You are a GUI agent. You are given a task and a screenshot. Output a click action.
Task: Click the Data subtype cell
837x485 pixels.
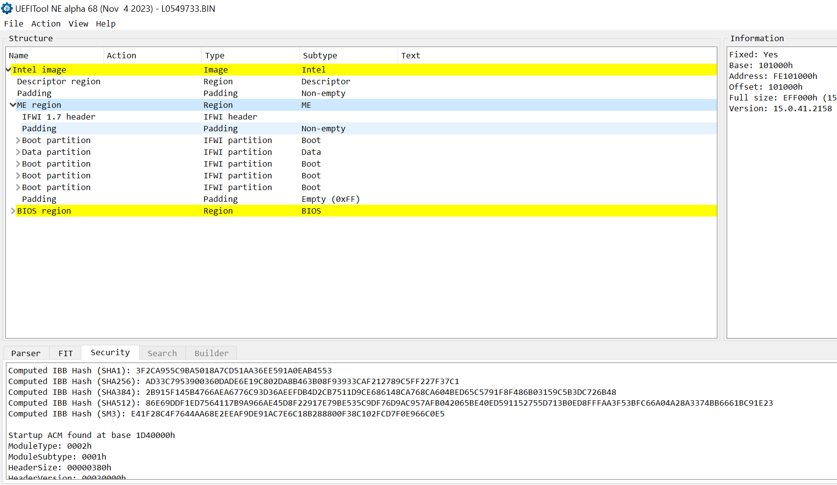tap(311, 152)
